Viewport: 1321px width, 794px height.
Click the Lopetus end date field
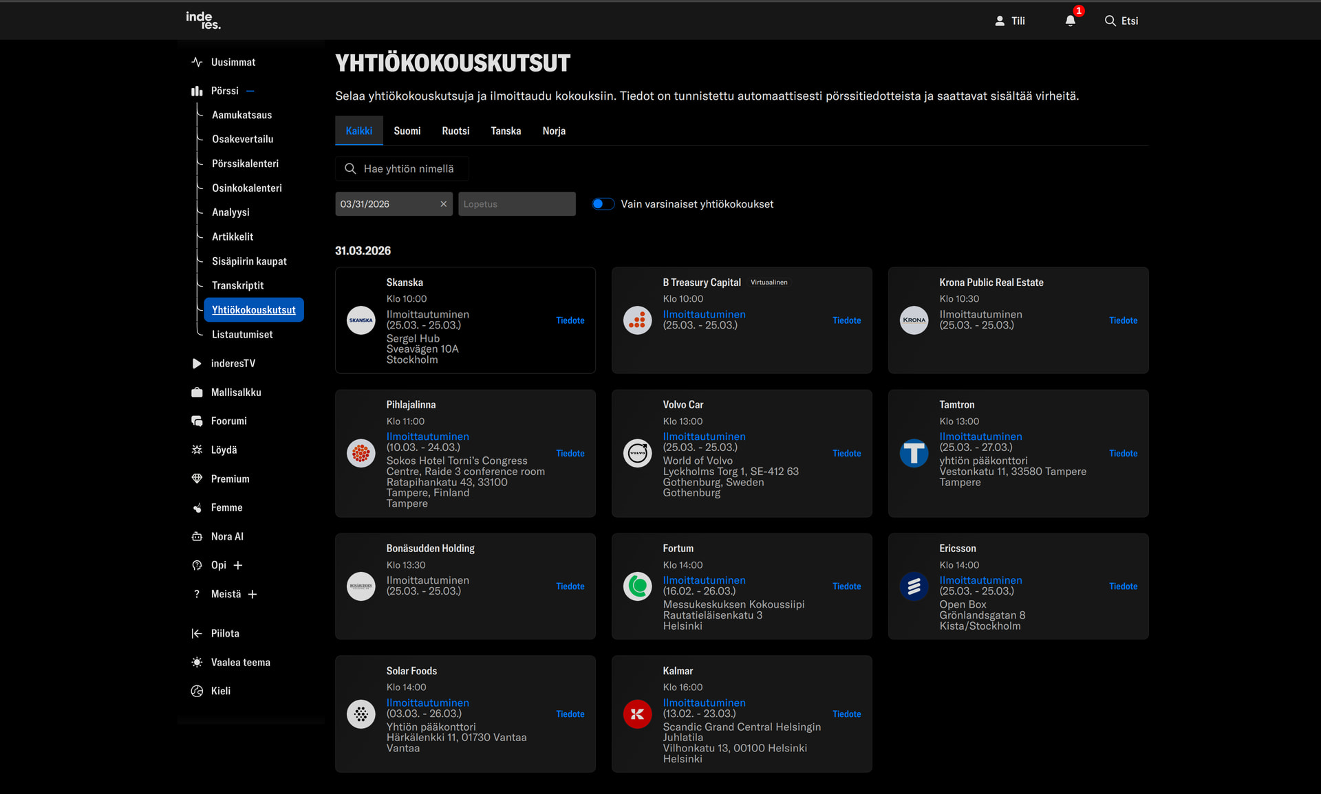517,204
